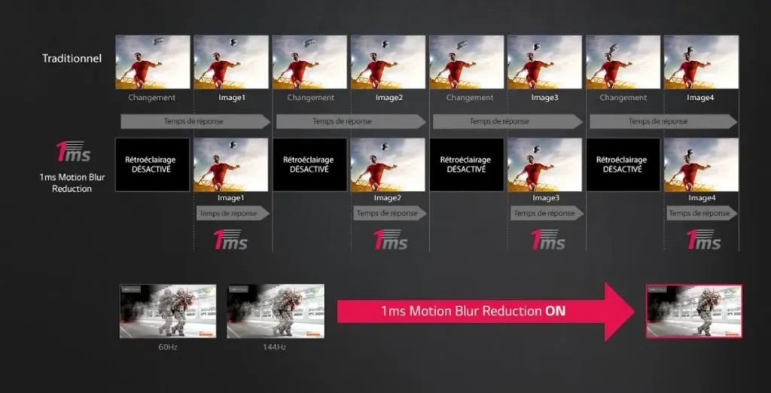Click the third Rétroéclairage DÉSACTIVÉ black box
The width and height of the screenshot is (771, 393).
[x=466, y=164]
